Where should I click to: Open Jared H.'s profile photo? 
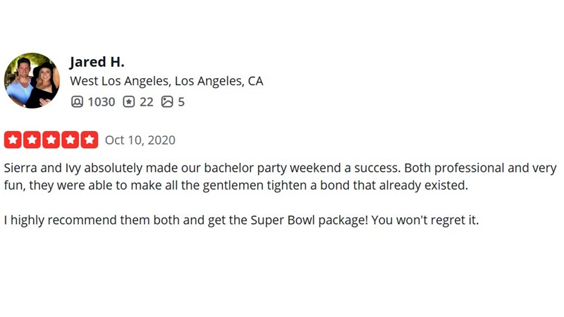[32, 80]
